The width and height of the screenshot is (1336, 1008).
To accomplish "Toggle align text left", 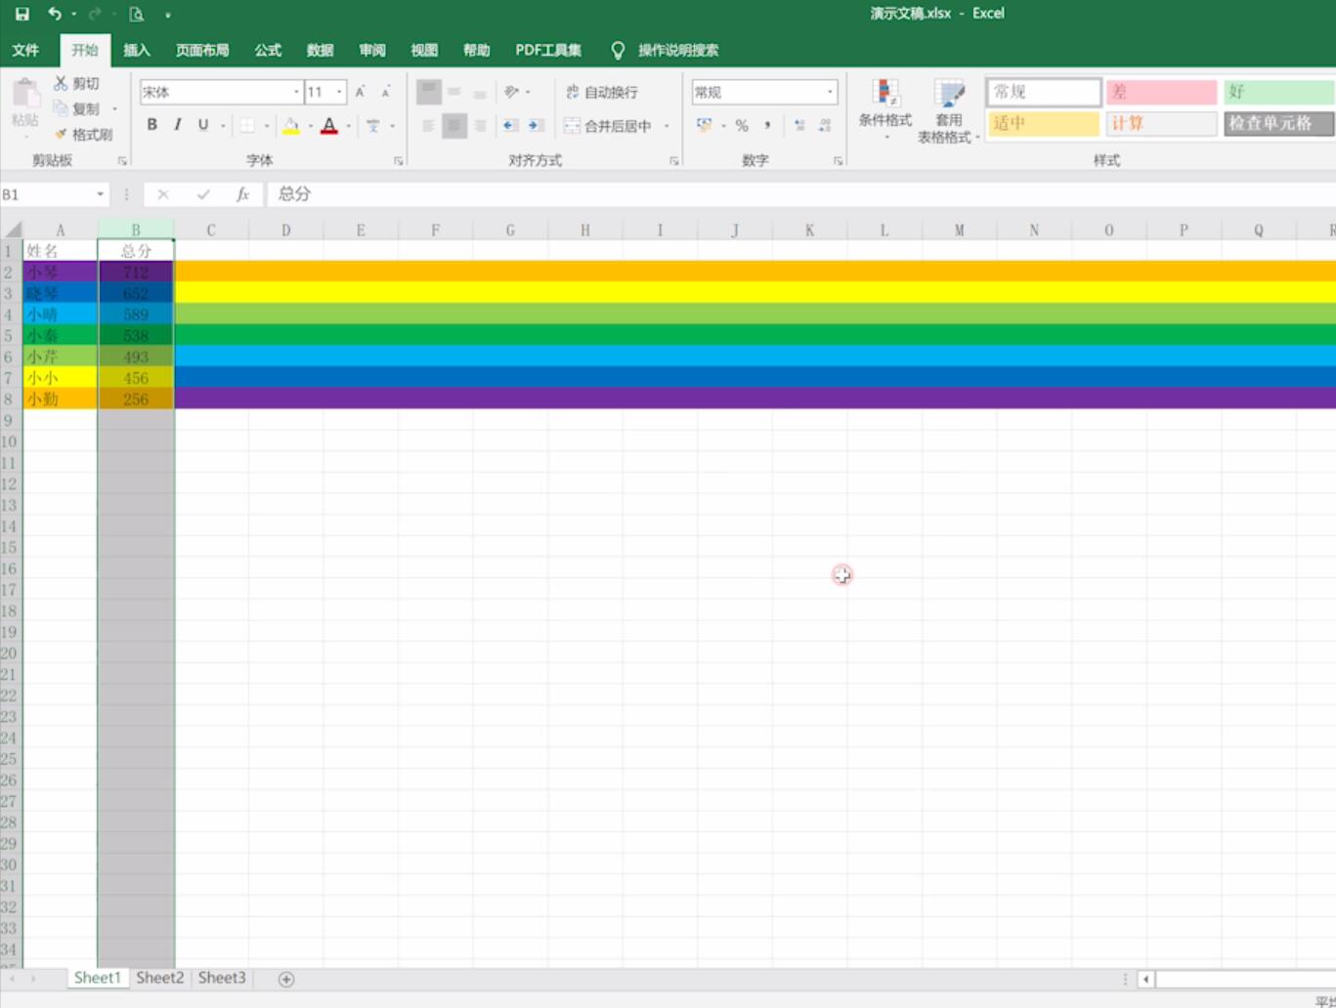I will (x=428, y=125).
